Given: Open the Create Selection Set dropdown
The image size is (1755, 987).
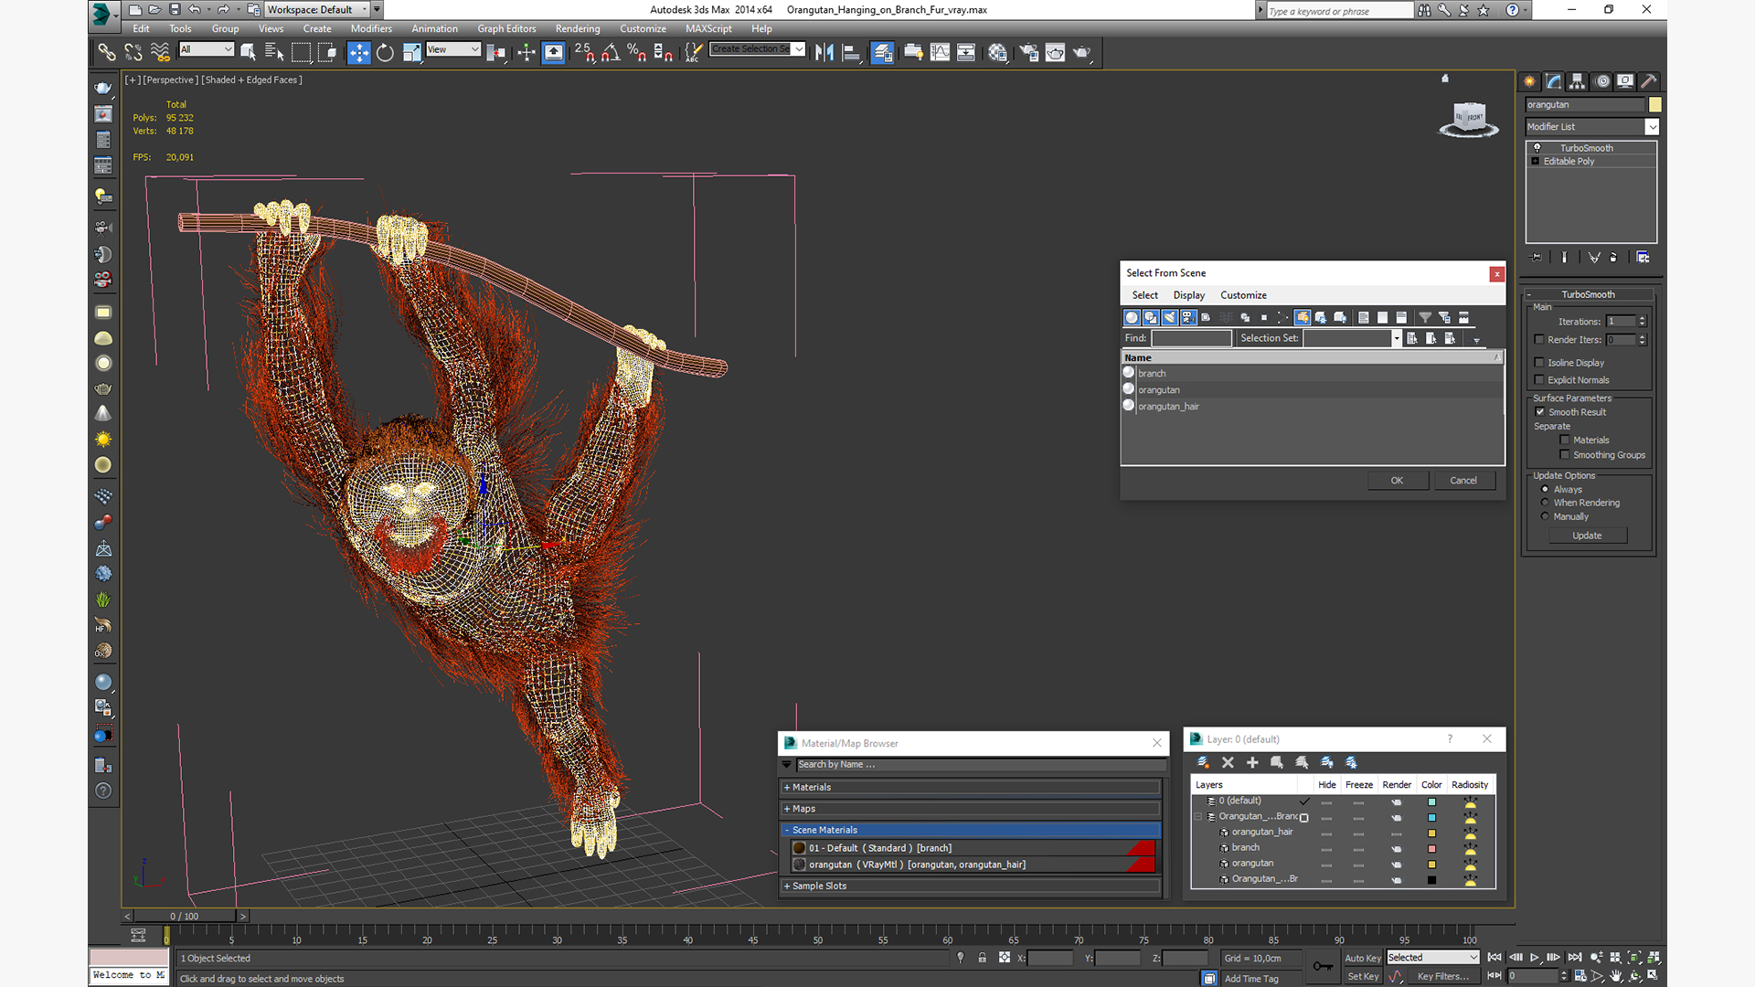Looking at the screenshot, I should click(x=758, y=49).
